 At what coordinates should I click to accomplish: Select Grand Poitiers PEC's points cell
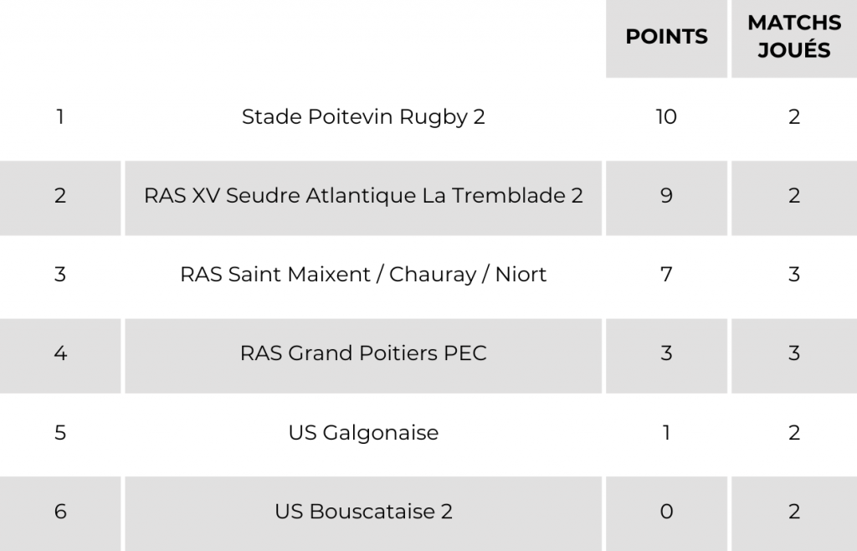click(666, 353)
